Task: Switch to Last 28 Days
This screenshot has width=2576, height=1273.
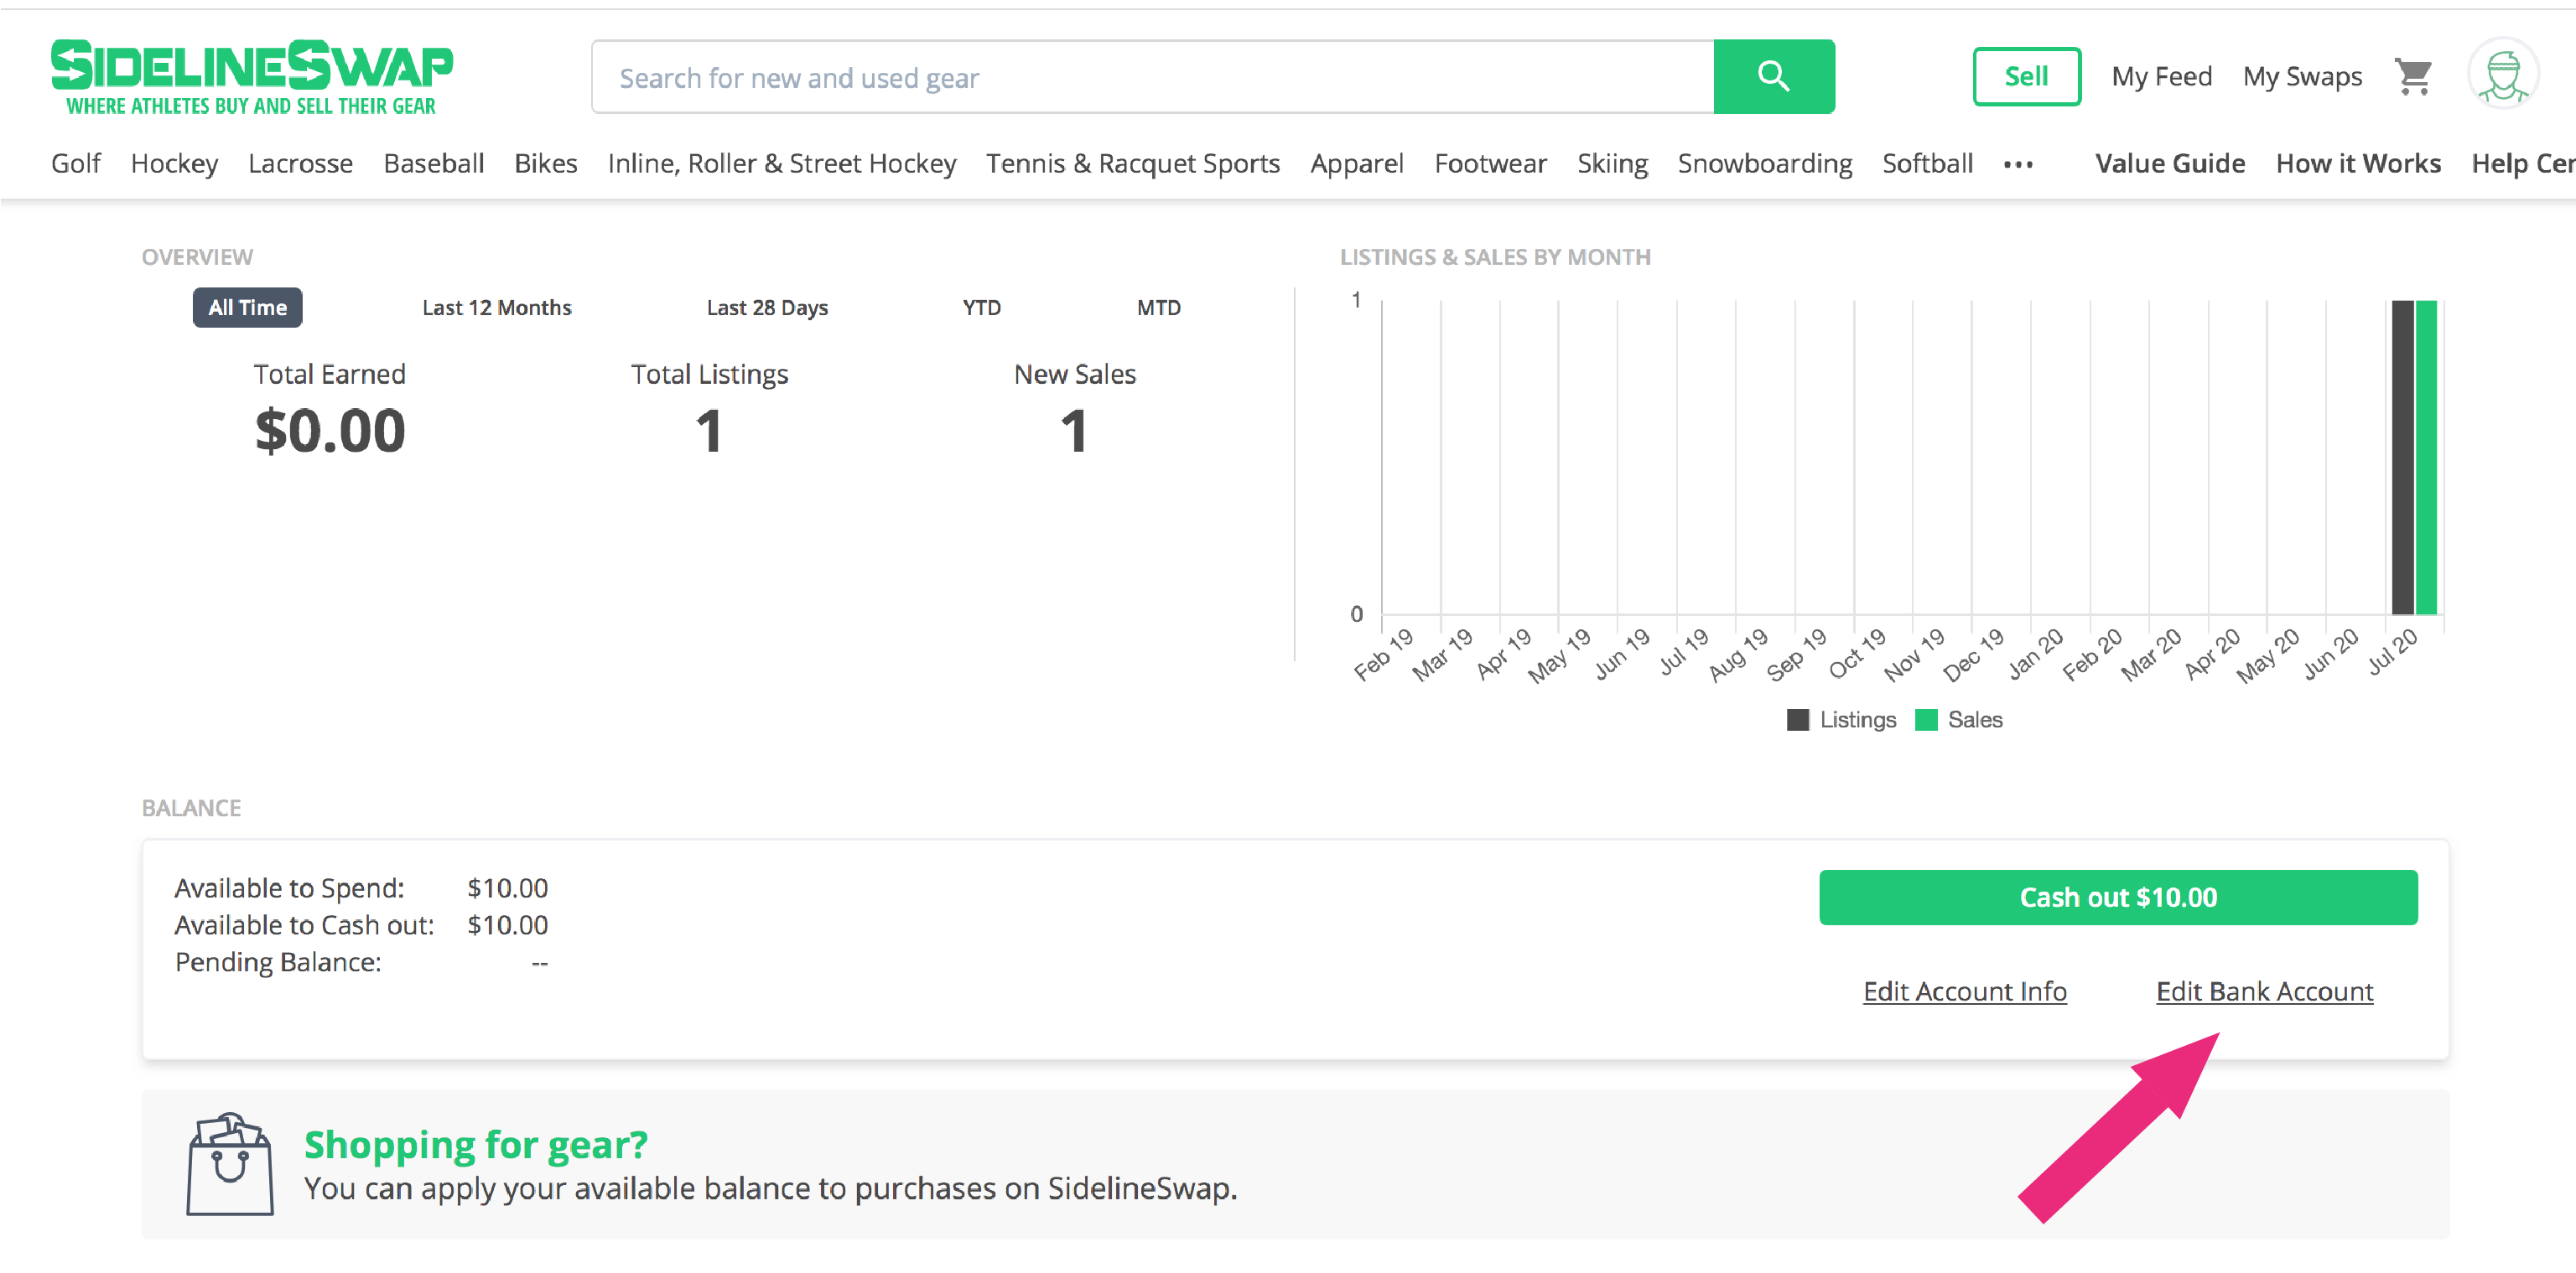Action: 767,308
